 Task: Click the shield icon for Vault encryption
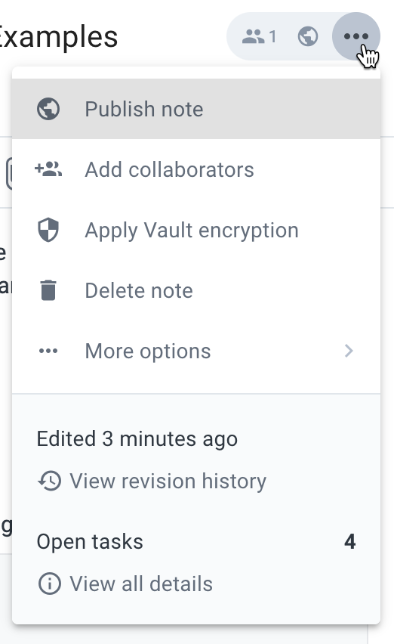pyautogui.click(x=48, y=230)
